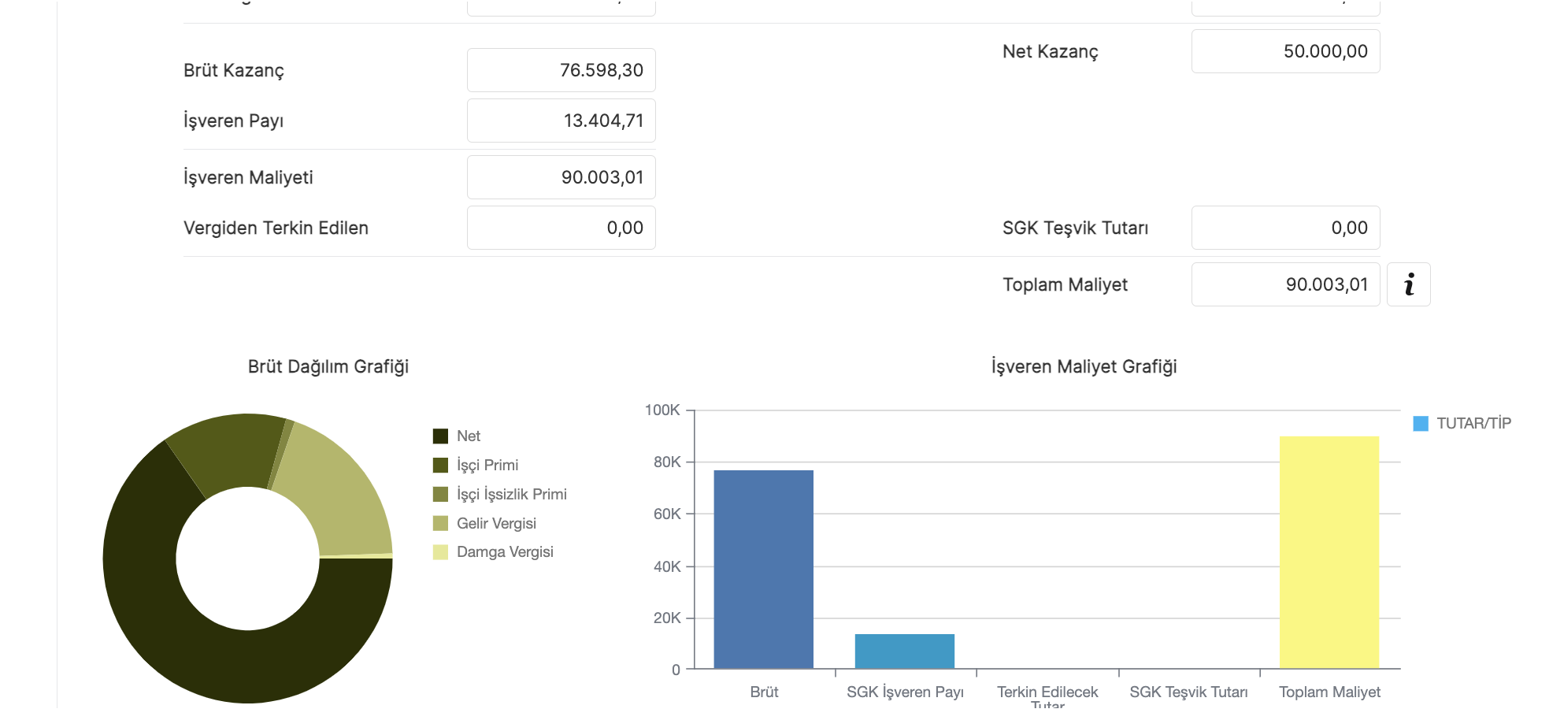This screenshot has width=1564, height=720.
Task: Toggle the Damga Vergisi legend swatch
Action: [x=440, y=551]
